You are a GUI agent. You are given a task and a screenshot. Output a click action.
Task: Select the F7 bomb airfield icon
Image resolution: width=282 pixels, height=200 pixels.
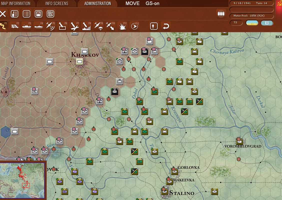click(x=75, y=26)
